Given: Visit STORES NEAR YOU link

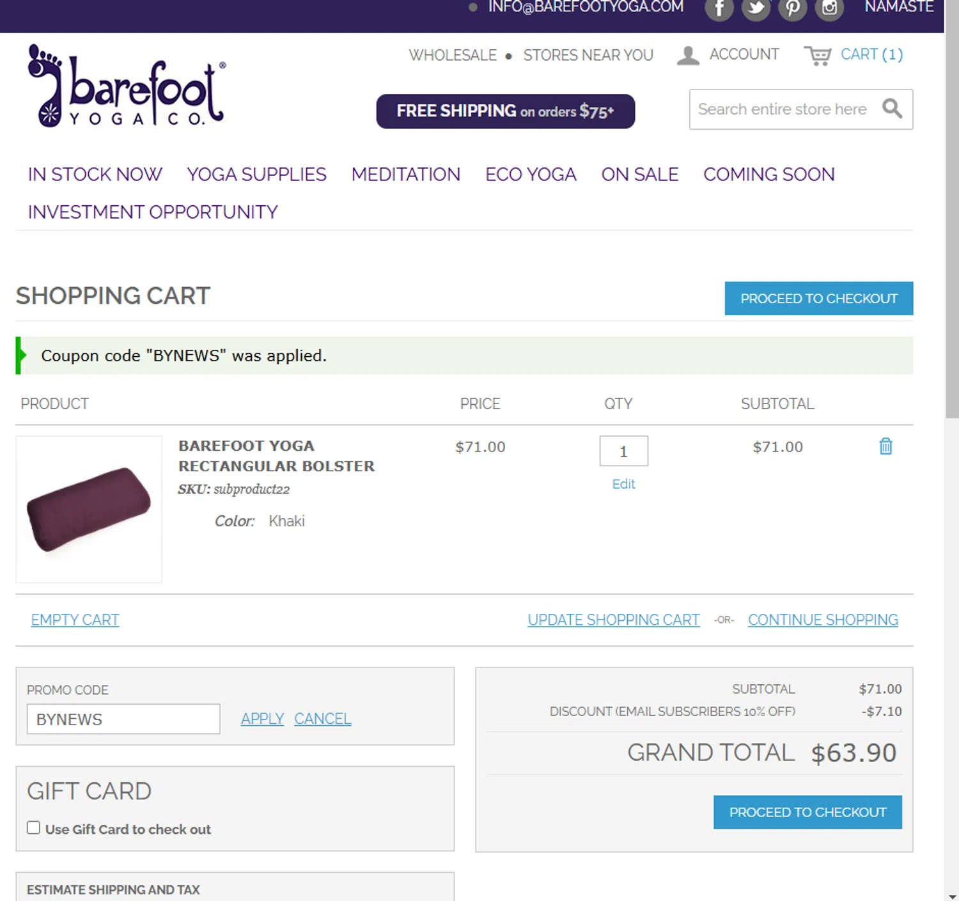Looking at the screenshot, I should [588, 55].
